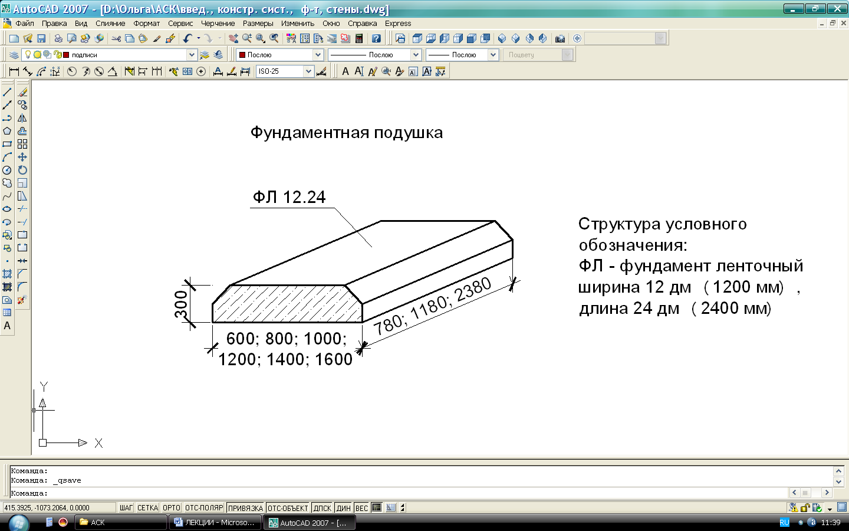Click the Undo arrow icon

[187, 38]
